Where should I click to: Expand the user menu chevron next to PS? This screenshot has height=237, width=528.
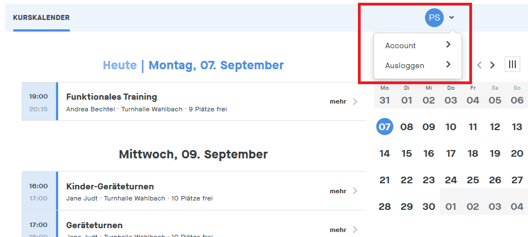[x=452, y=18]
